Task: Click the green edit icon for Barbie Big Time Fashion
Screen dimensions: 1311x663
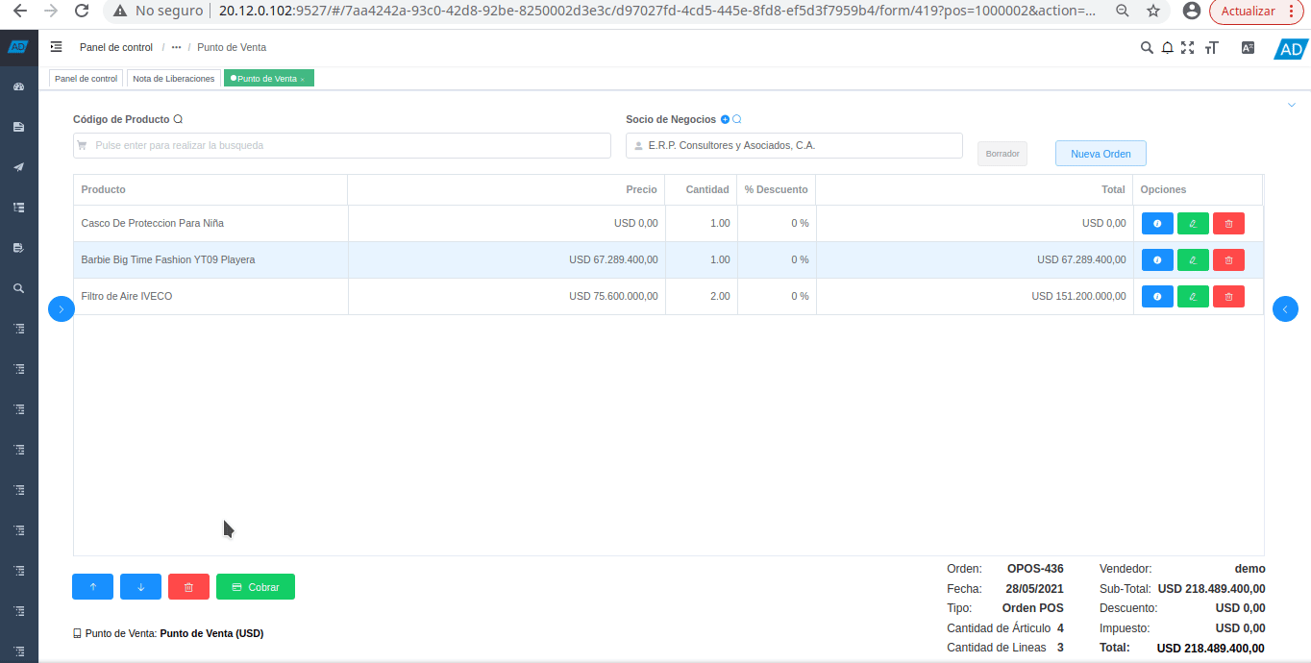Action: click(x=1193, y=260)
